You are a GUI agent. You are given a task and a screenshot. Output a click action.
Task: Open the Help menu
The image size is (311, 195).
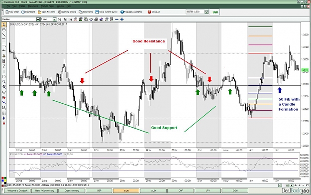point(69,6)
